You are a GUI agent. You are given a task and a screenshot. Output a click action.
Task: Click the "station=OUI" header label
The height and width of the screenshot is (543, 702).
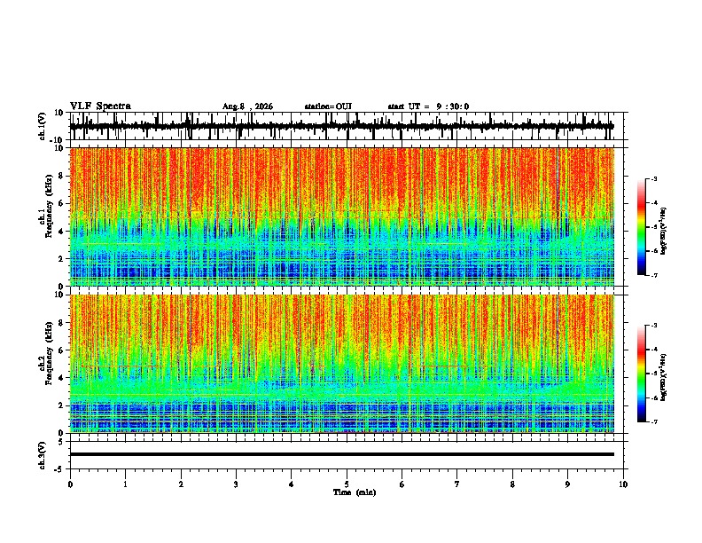tap(328, 106)
